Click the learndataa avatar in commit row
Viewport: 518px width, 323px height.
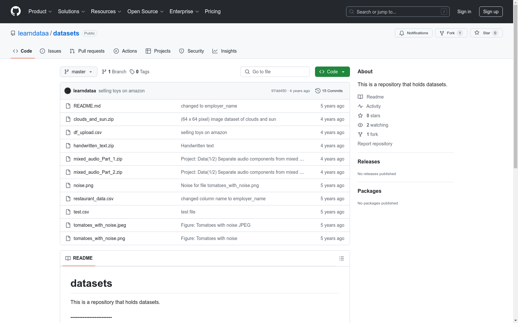[68, 91]
